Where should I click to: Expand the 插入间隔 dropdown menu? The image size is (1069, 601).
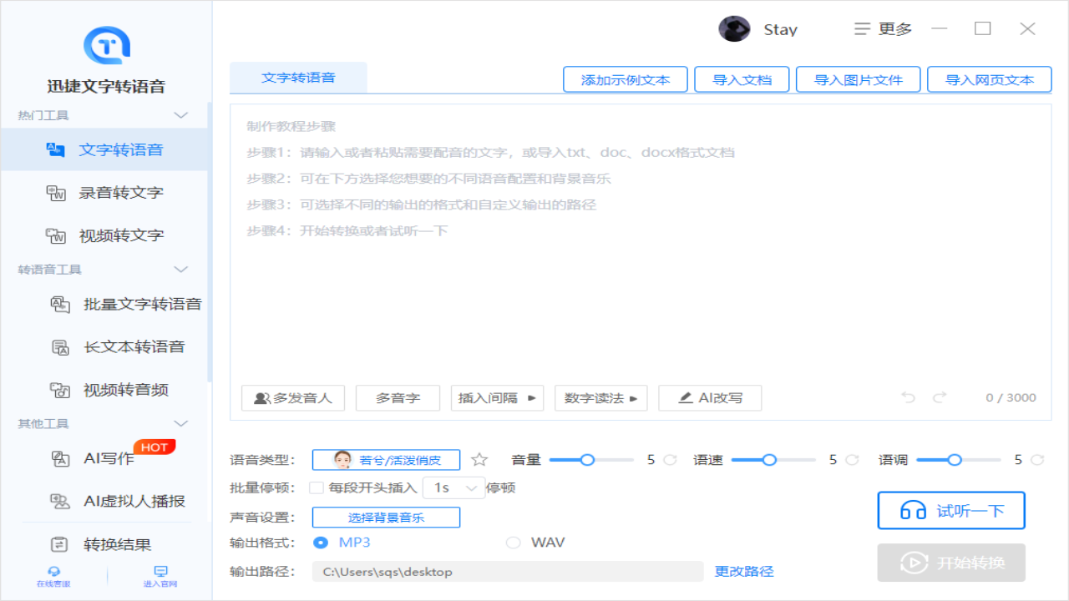pyautogui.click(x=497, y=398)
